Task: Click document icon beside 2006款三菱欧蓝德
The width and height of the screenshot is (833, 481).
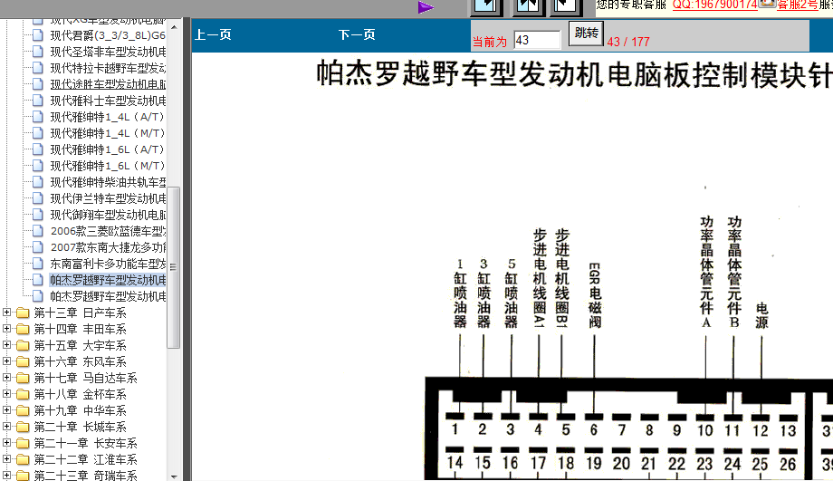Action: [38, 231]
